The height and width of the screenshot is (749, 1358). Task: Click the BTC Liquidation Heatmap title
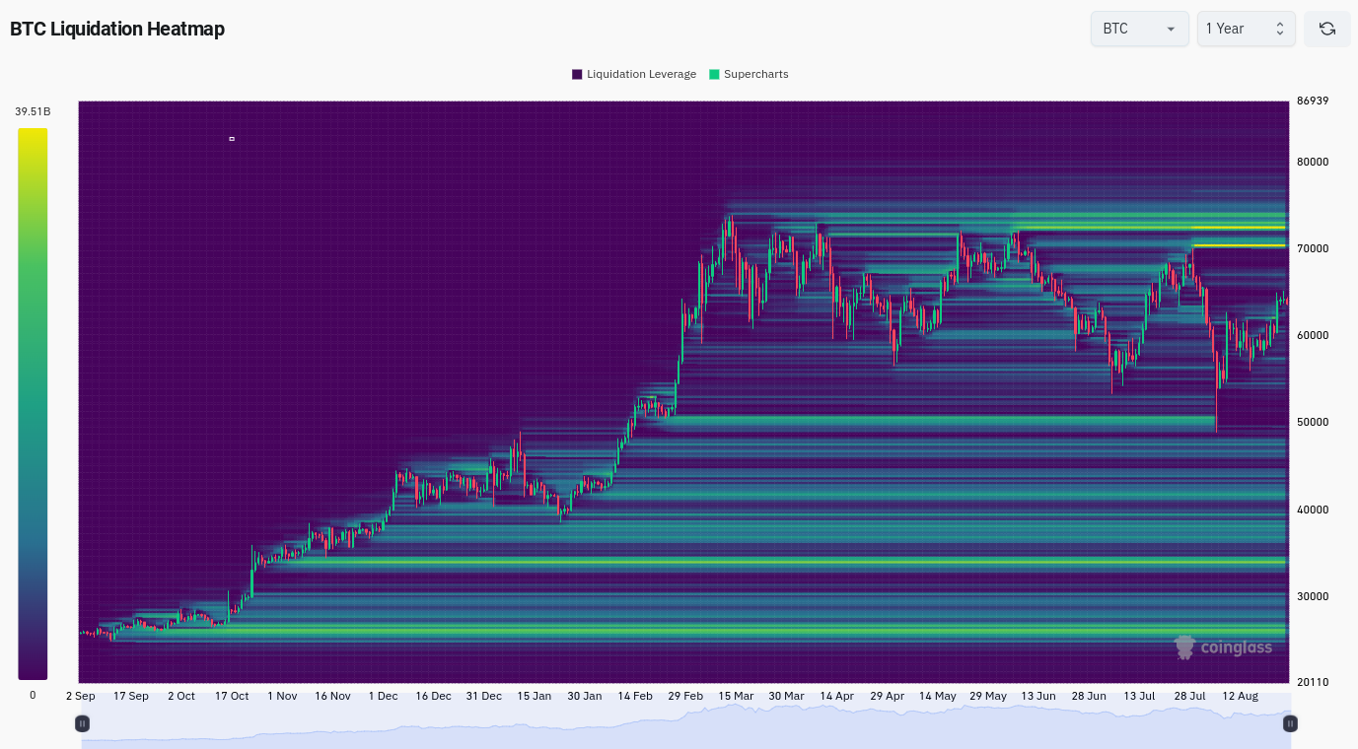[x=117, y=29]
